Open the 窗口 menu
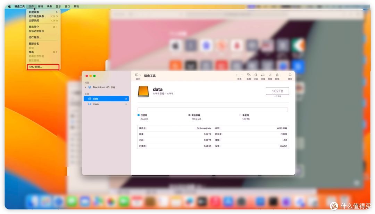This screenshot has height=214, width=375. pyautogui.click(x=67, y=7)
